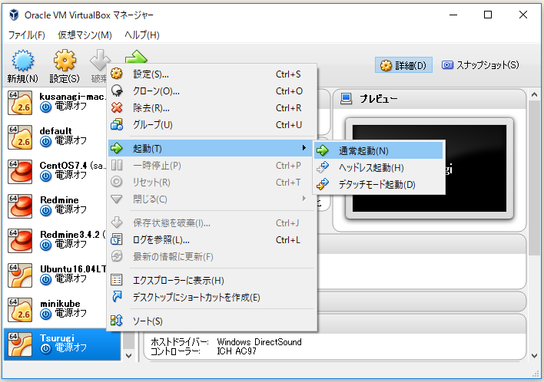This screenshot has width=544, height=382.
Task: Select グループ(U) in context menu
Action: click(x=211, y=125)
